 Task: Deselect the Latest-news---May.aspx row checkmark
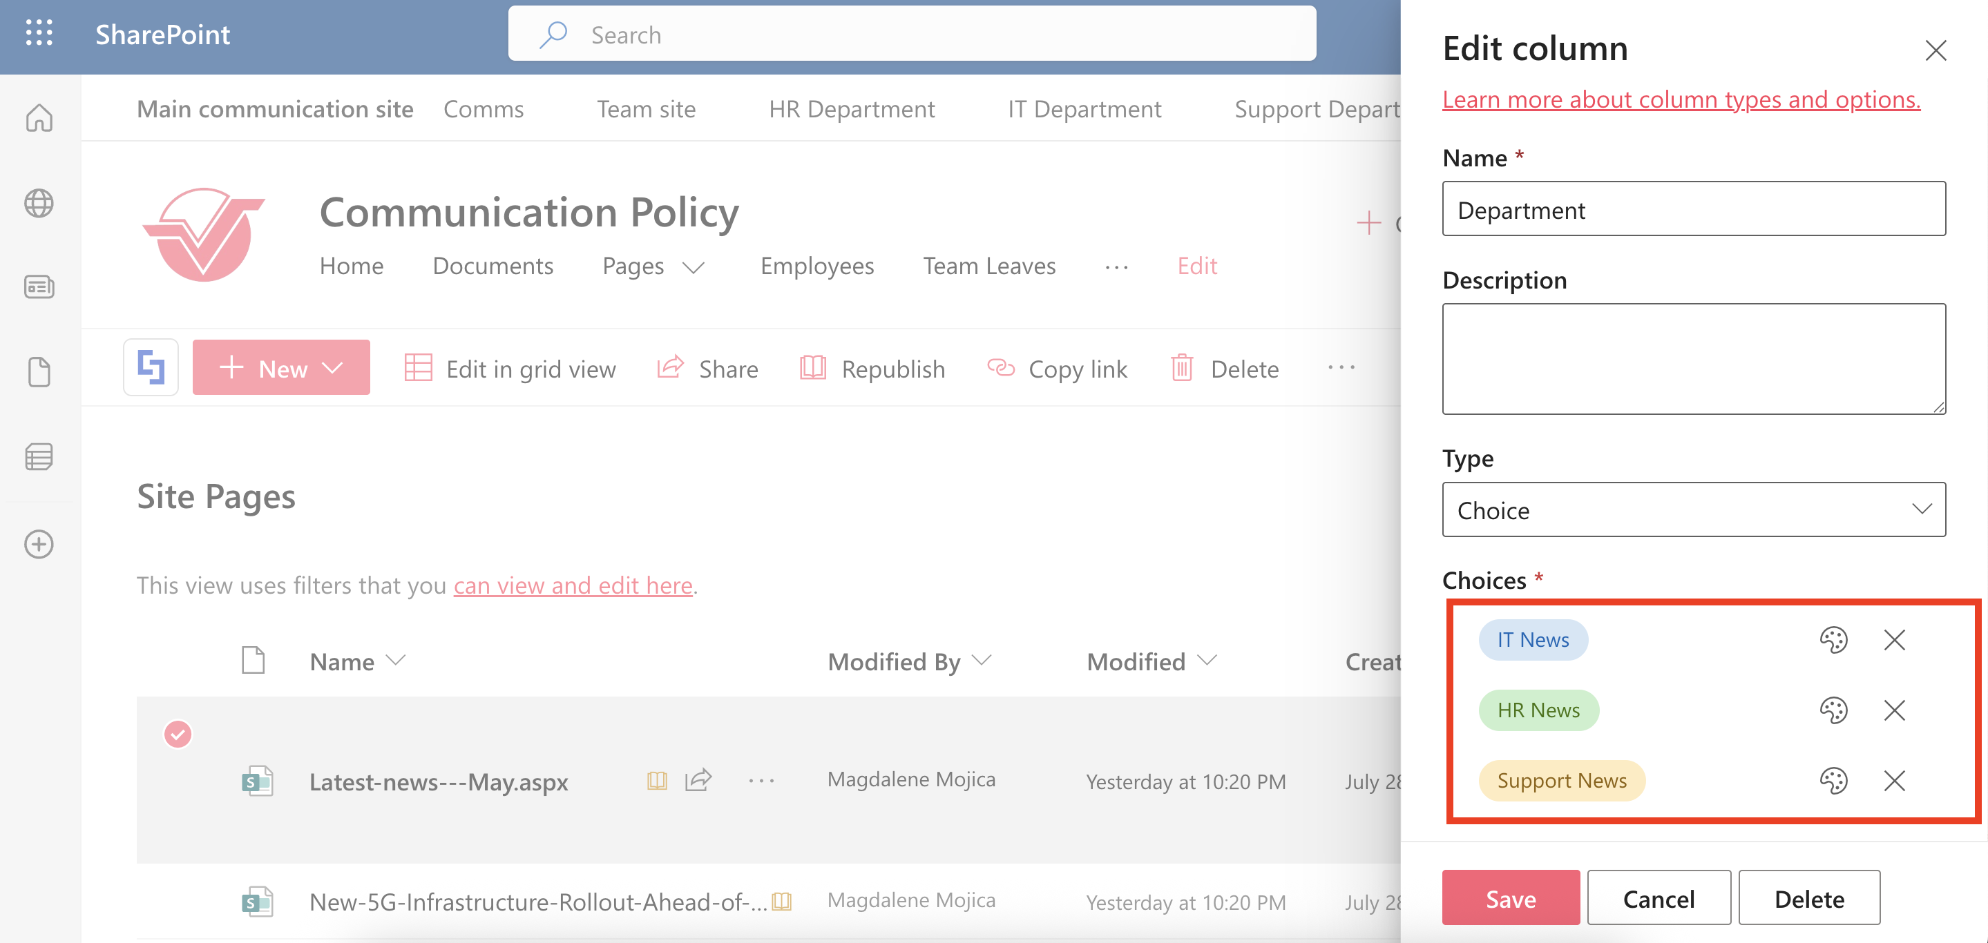pyautogui.click(x=178, y=734)
